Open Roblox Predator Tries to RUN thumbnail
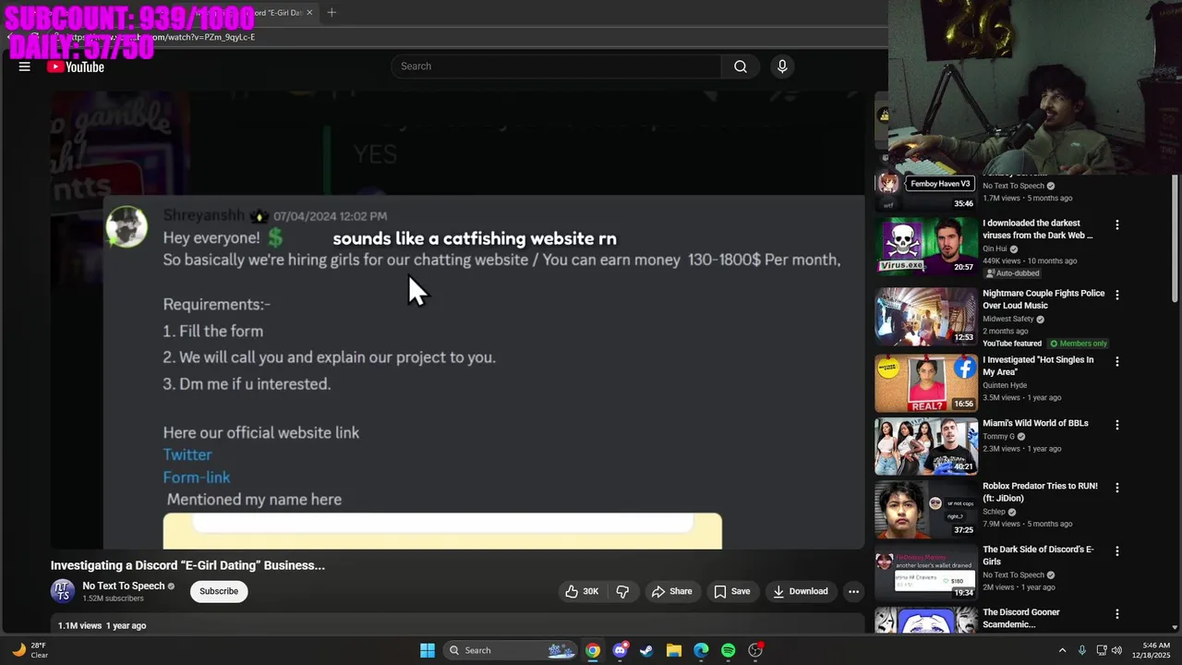This screenshot has width=1182, height=665. [926, 509]
